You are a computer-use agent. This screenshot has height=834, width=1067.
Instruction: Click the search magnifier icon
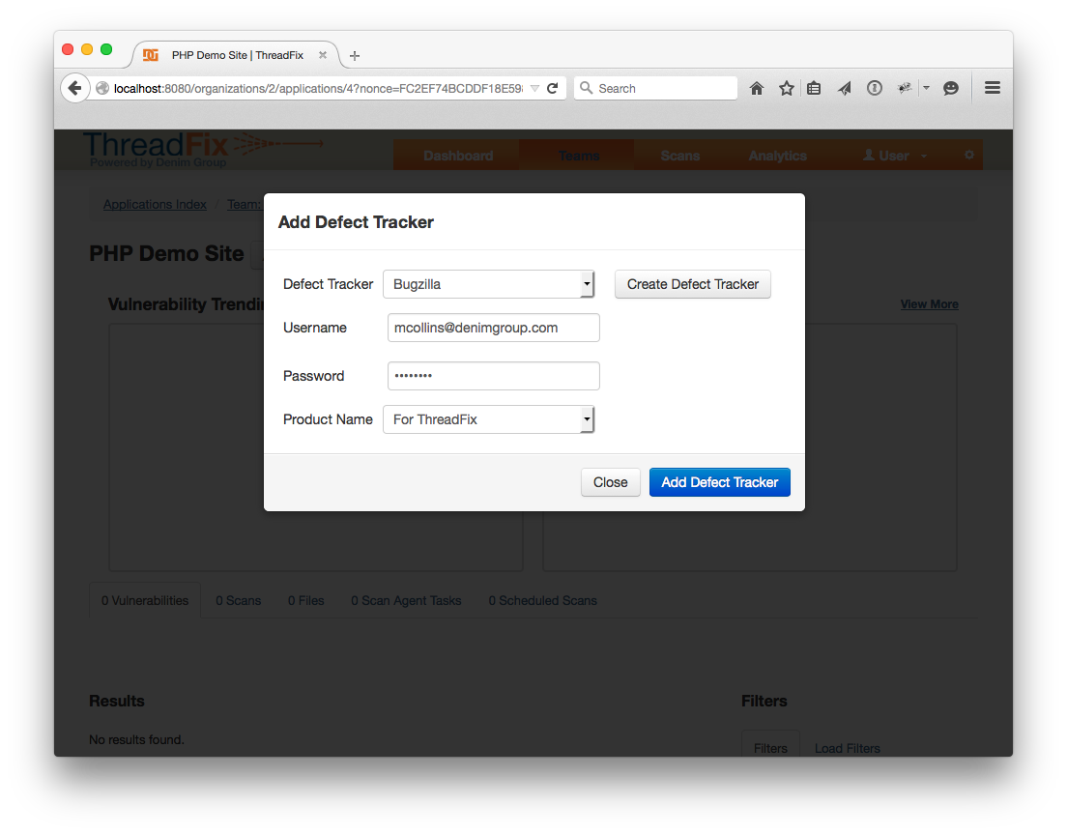coord(586,88)
